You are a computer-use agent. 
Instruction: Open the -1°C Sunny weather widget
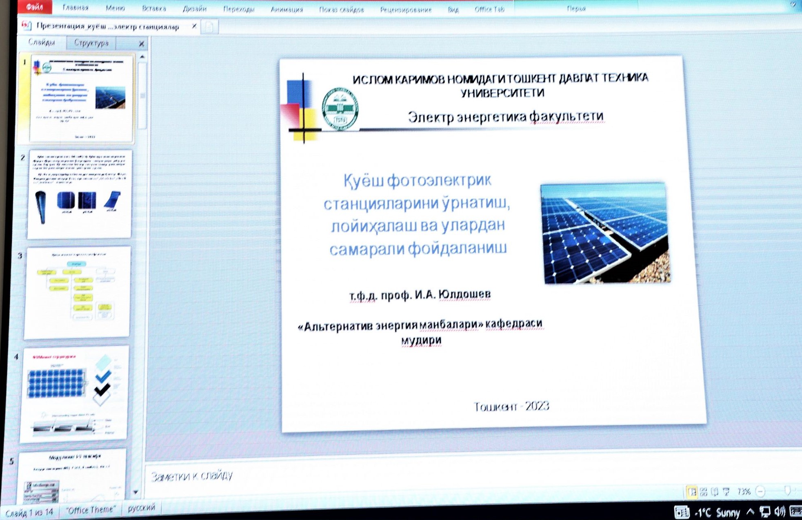[717, 512]
